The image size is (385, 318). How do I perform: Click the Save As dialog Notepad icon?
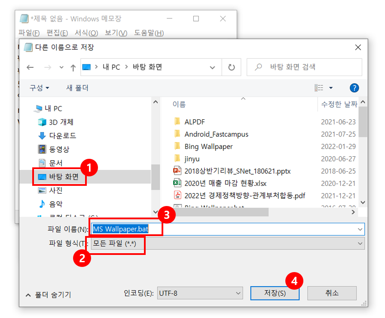click(28, 47)
